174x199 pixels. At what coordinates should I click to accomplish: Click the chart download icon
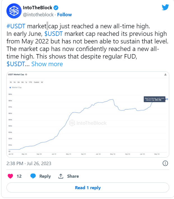(x=165, y=75)
